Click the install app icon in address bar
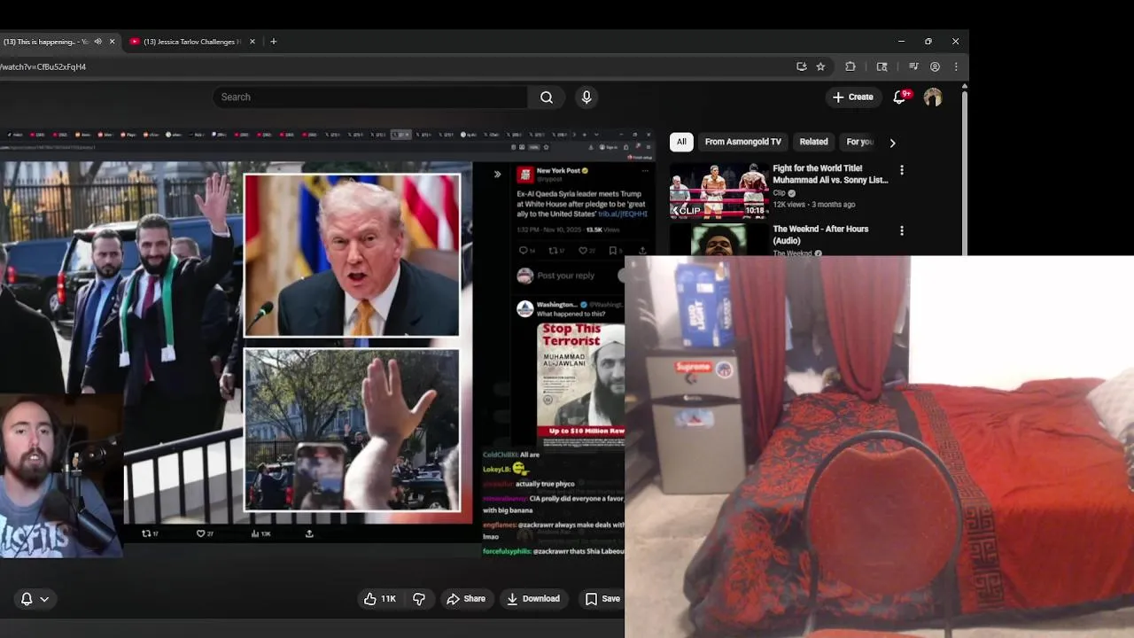Image resolution: width=1134 pixels, height=638 pixels. tap(802, 66)
